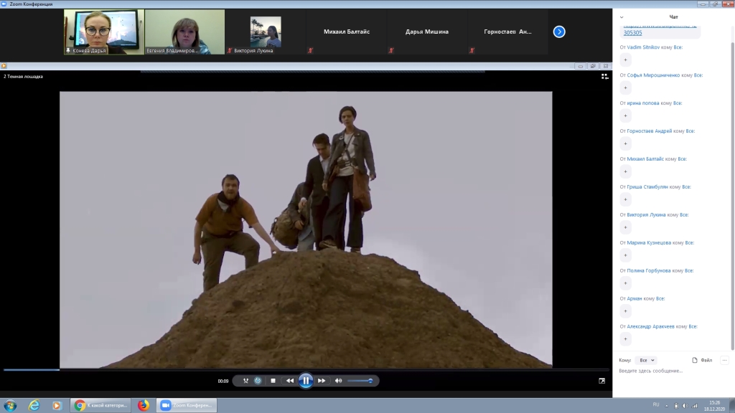Screen dimensions: 735x413
Task: Switch to the Chrome window in taskbar
Action: [x=101, y=406]
